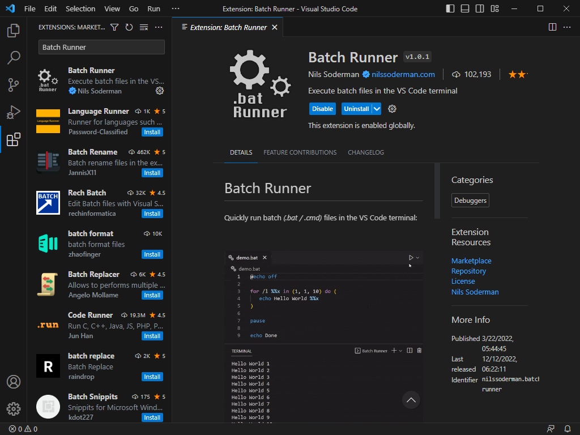Expand the Uninstall dropdown arrow
The image size is (580, 435).
click(377, 109)
